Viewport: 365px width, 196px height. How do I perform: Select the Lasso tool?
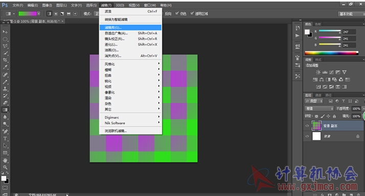click(5, 46)
